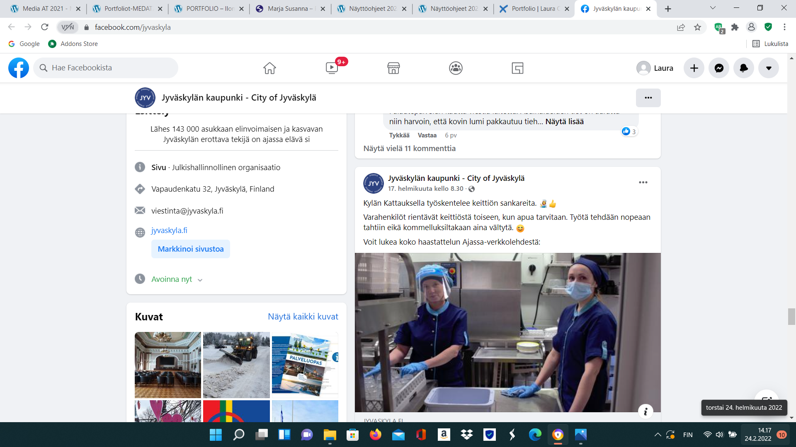The height and width of the screenshot is (447, 796).
Task: Open the kitchen workers post image
Action: coord(508,332)
